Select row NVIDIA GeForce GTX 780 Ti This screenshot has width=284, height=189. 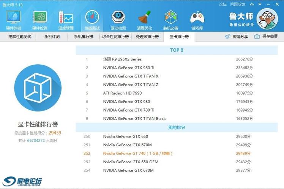point(177,110)
